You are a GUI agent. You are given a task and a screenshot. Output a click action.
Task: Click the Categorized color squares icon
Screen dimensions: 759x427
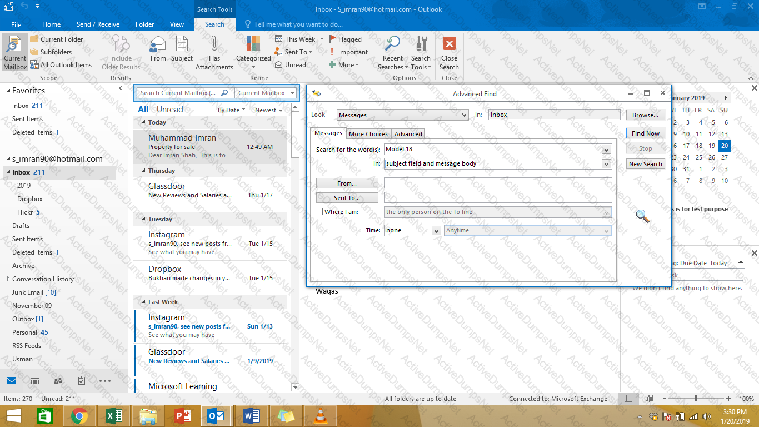253,44
